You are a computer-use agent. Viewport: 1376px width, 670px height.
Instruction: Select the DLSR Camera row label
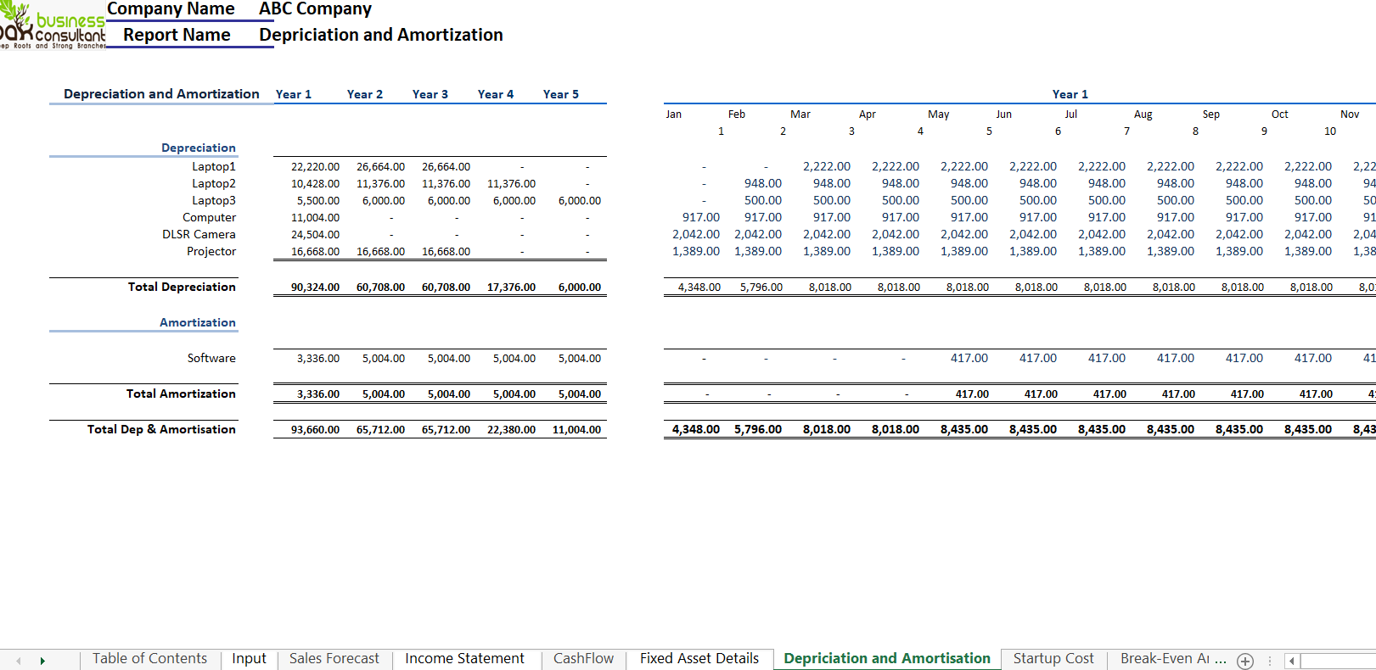pos(199,234)
